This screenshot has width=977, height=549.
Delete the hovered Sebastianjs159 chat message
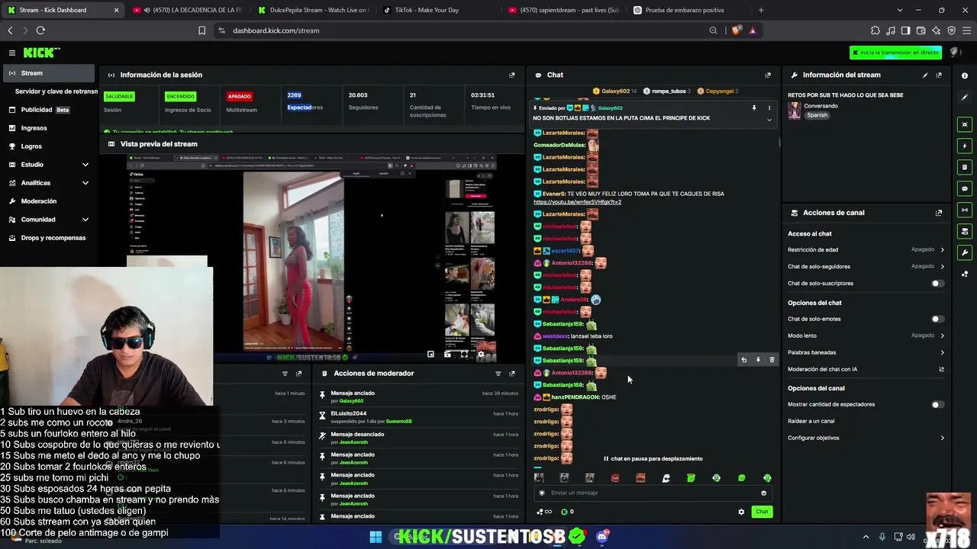772,360
